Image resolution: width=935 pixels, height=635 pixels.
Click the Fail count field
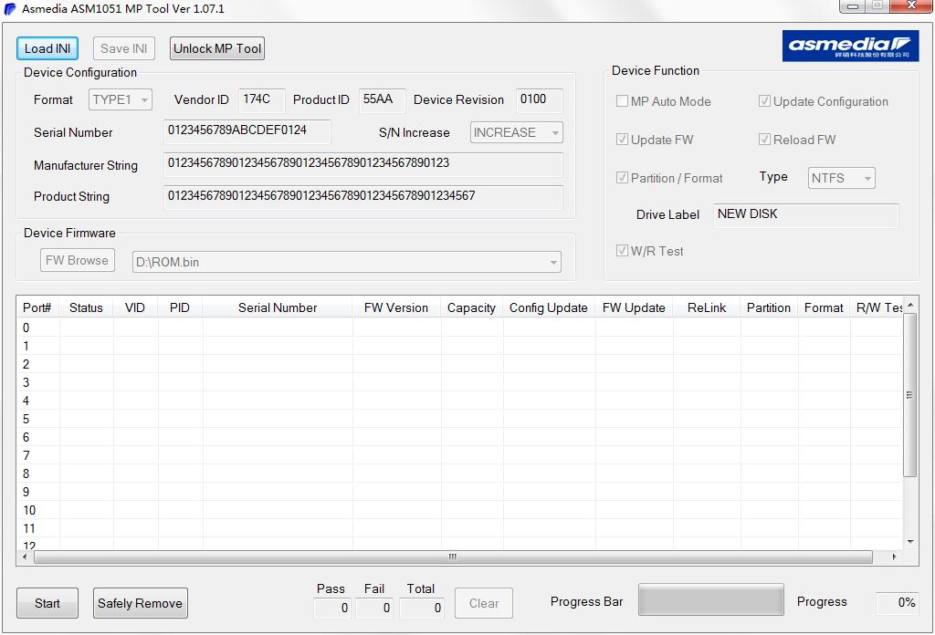[x=374, y=608]
